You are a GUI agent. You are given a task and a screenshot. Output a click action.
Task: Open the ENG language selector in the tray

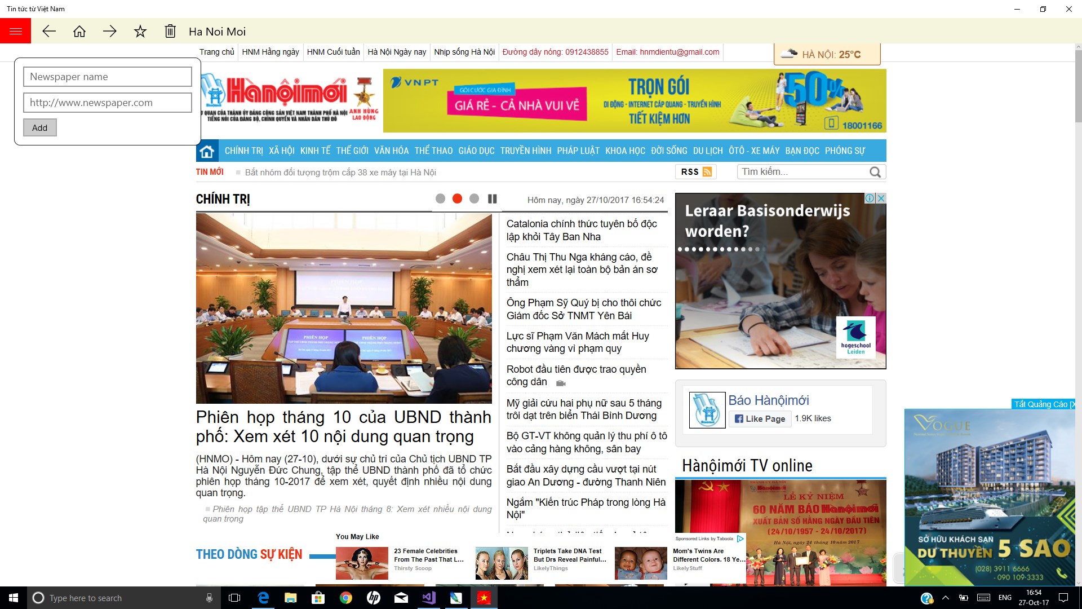pos(1004,598)
